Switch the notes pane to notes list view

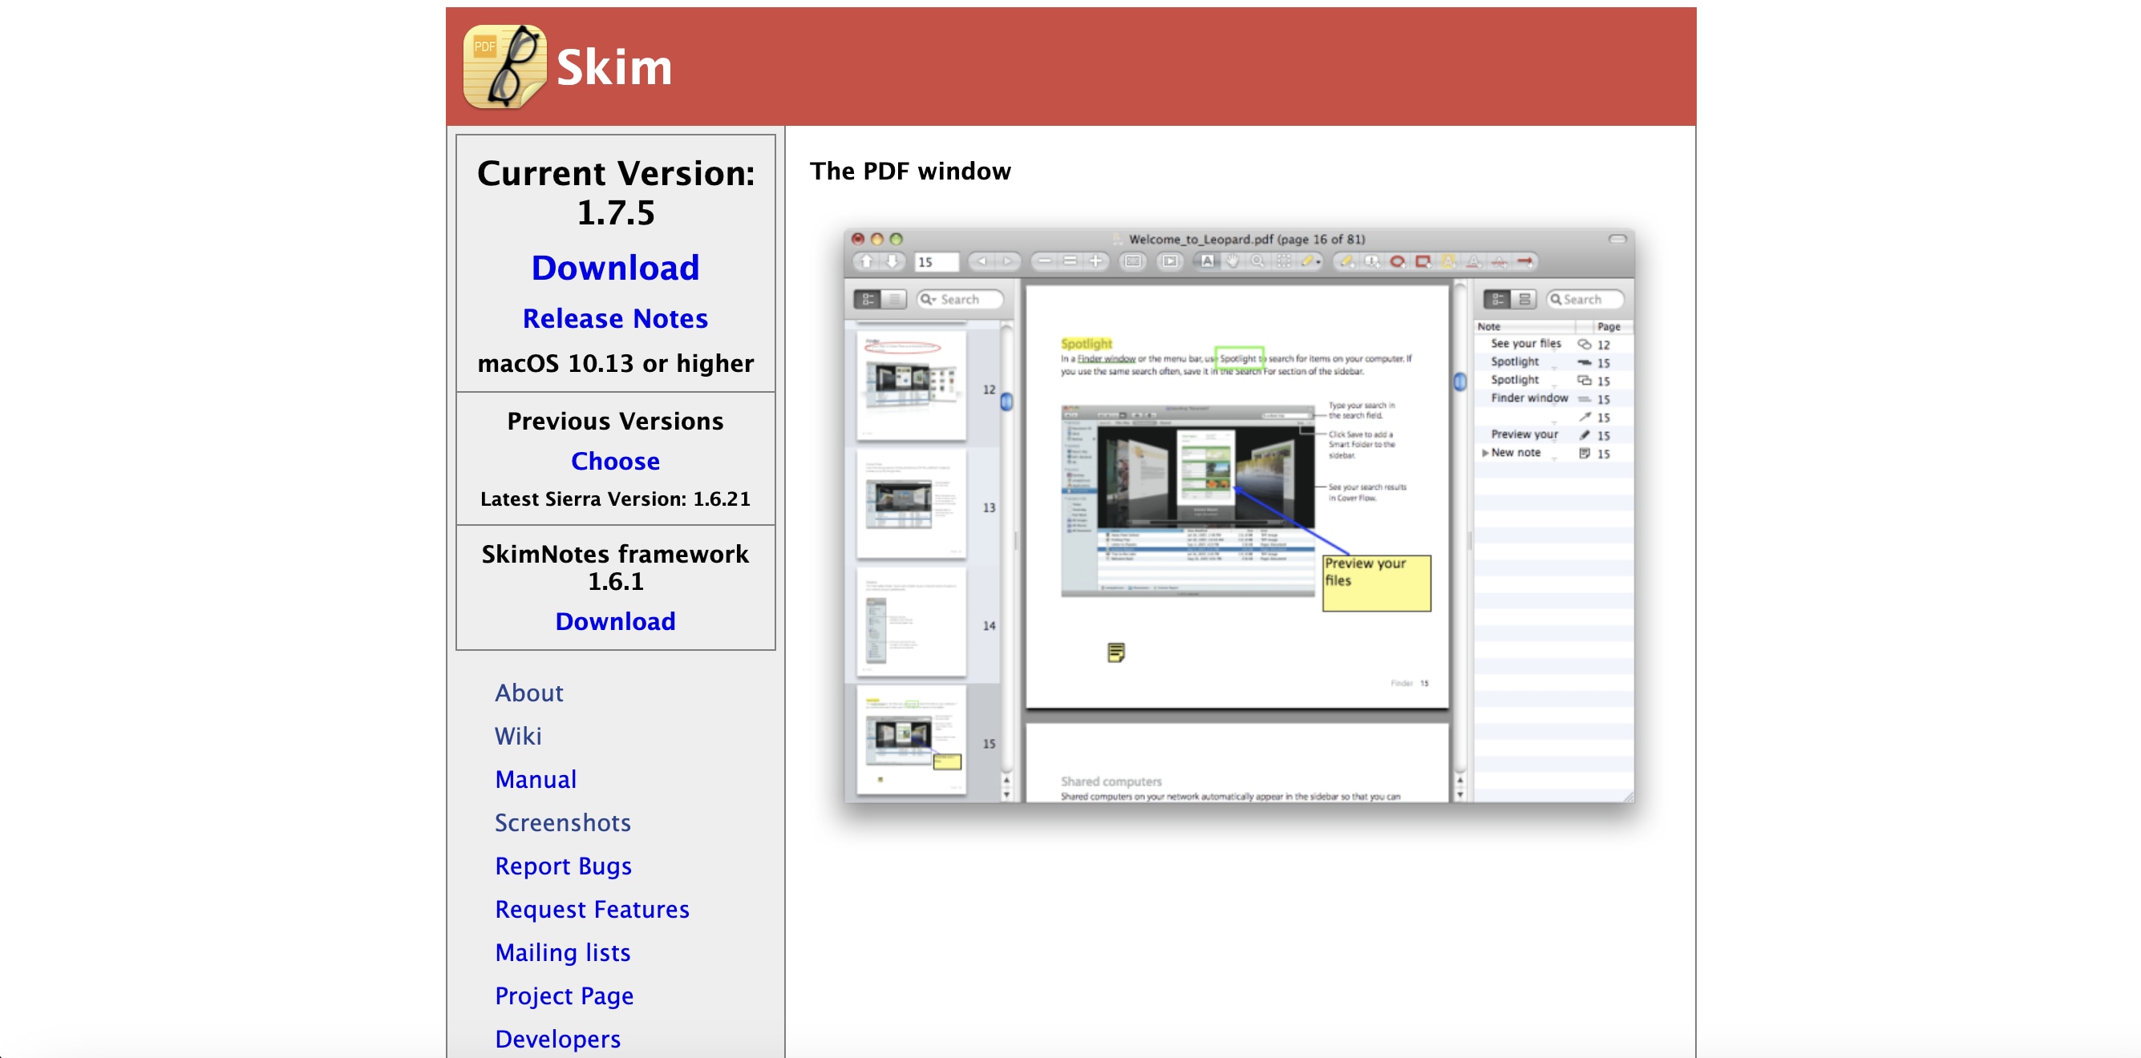[1498, 299]
